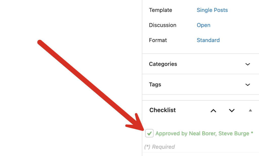
Task: Collapse the Checklist panel with the triangle
Action: pos(250,110)
